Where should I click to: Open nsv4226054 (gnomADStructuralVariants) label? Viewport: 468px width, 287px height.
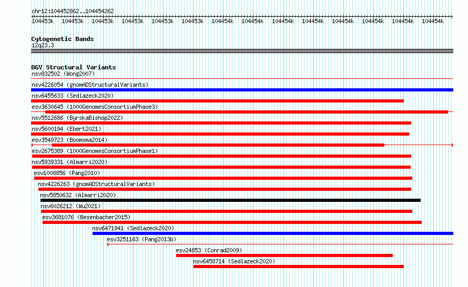pos(90,85)
